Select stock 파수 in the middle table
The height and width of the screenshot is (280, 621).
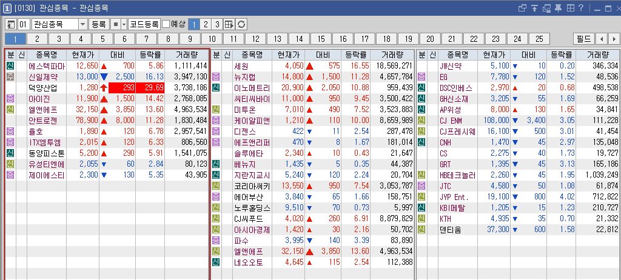tap(241, 240)
